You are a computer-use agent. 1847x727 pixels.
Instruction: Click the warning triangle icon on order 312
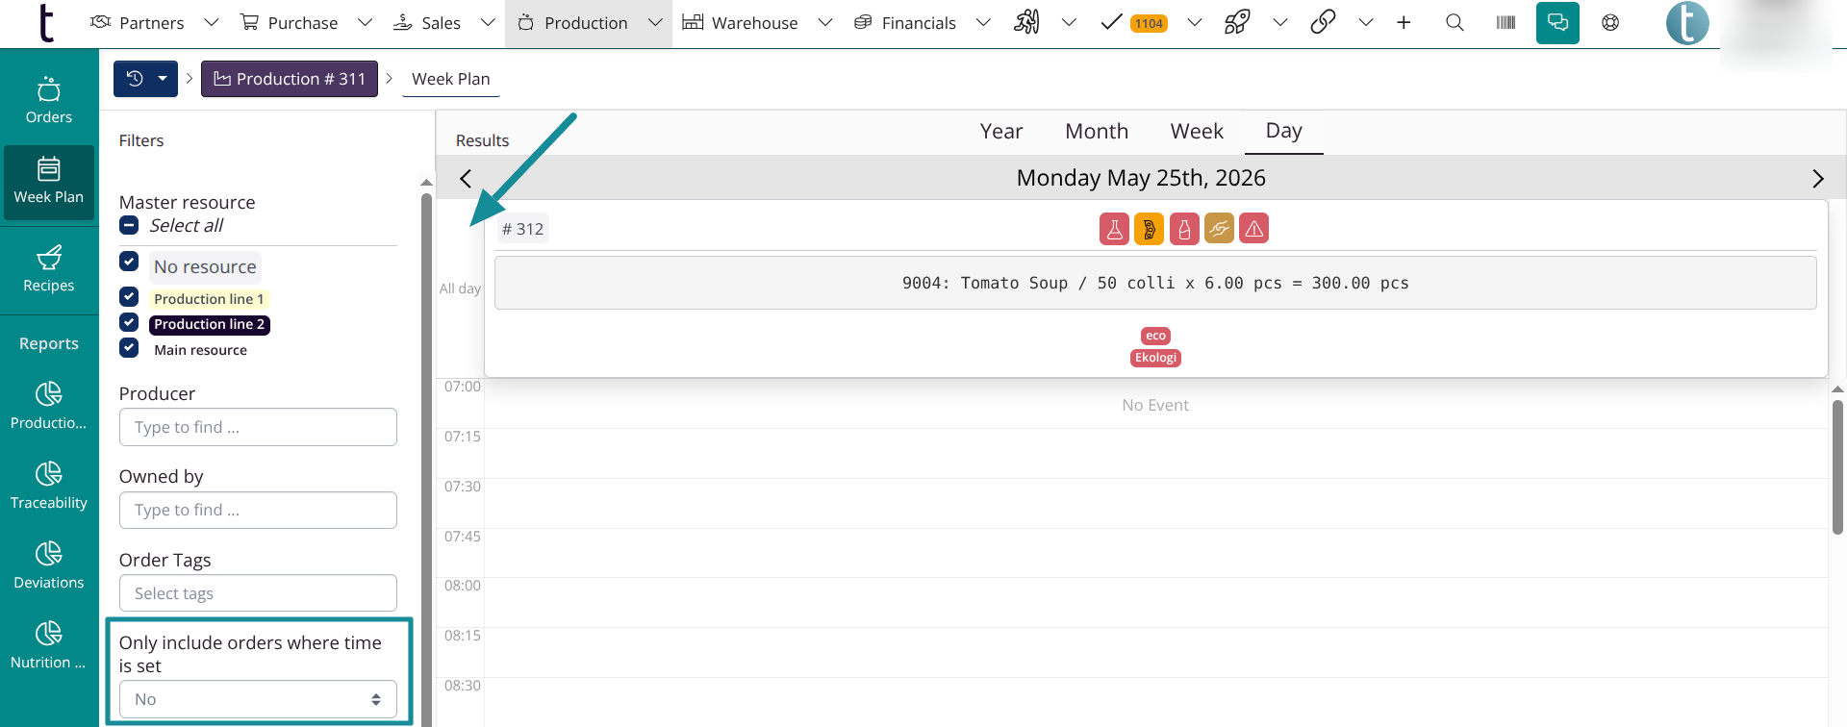coord(1254,229)
